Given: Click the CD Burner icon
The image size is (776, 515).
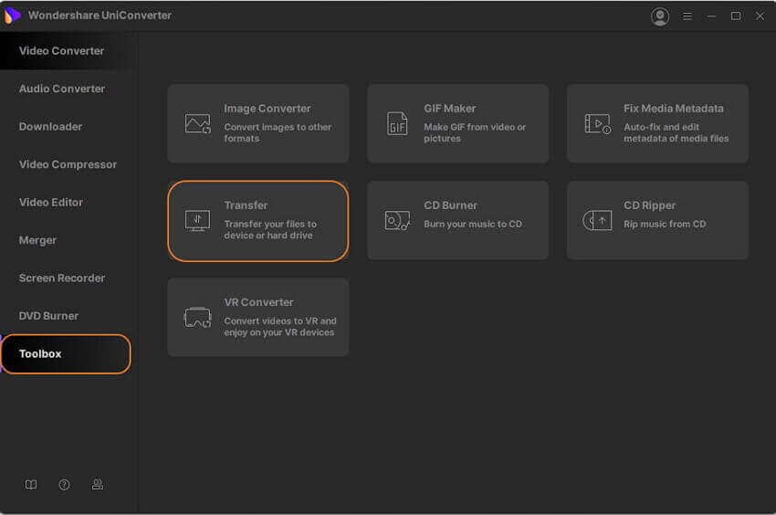Looking at the screenshot, I should pos(397,220).
